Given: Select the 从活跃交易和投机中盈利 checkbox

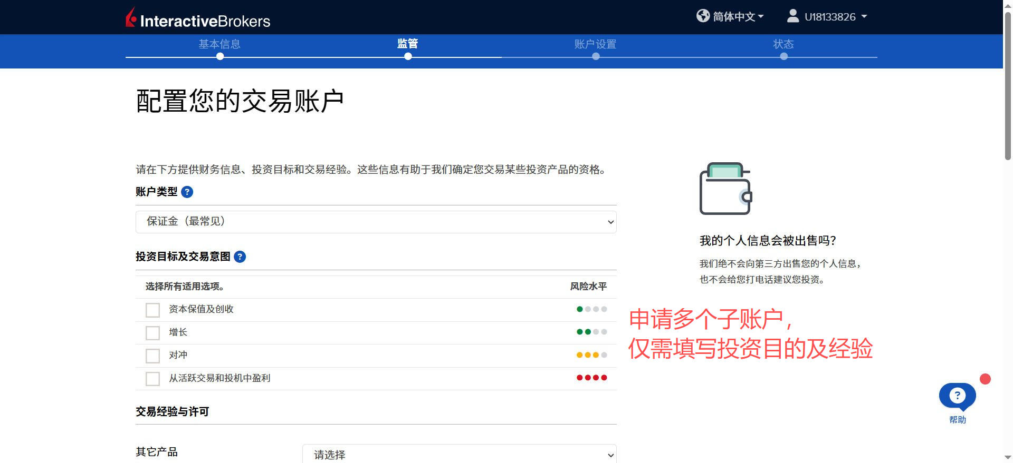Looking at the screenshot, I should pyautogui.click(x=152, y=379).
